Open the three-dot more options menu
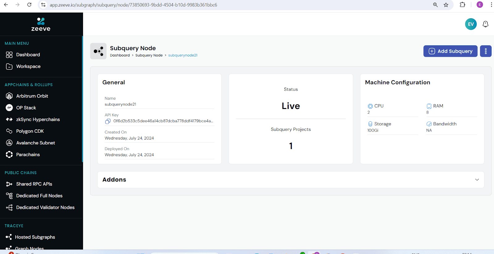This screenshot has width=494, height=254. [x=486, y=51]
